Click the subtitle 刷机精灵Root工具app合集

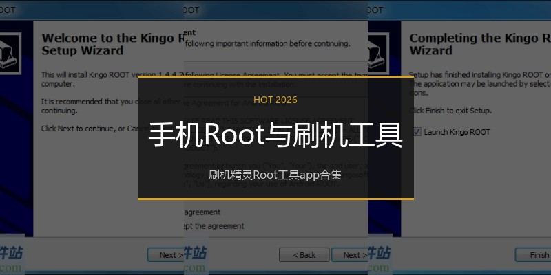coord(275,175)
